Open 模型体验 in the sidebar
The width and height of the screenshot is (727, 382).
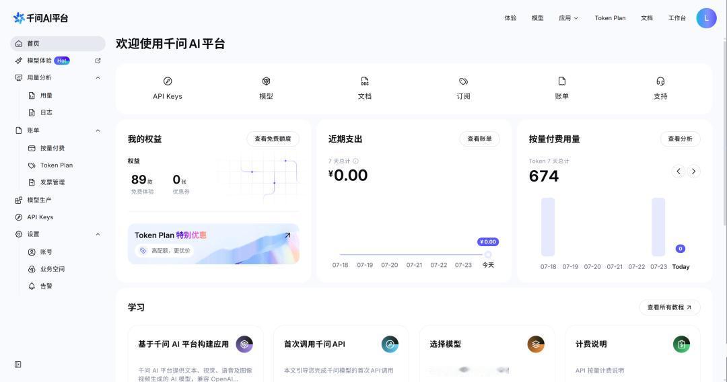[40, 61]
